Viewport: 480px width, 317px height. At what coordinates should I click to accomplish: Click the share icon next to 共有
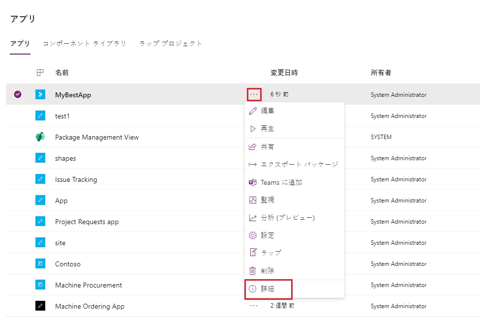click(x=253, y=147)
